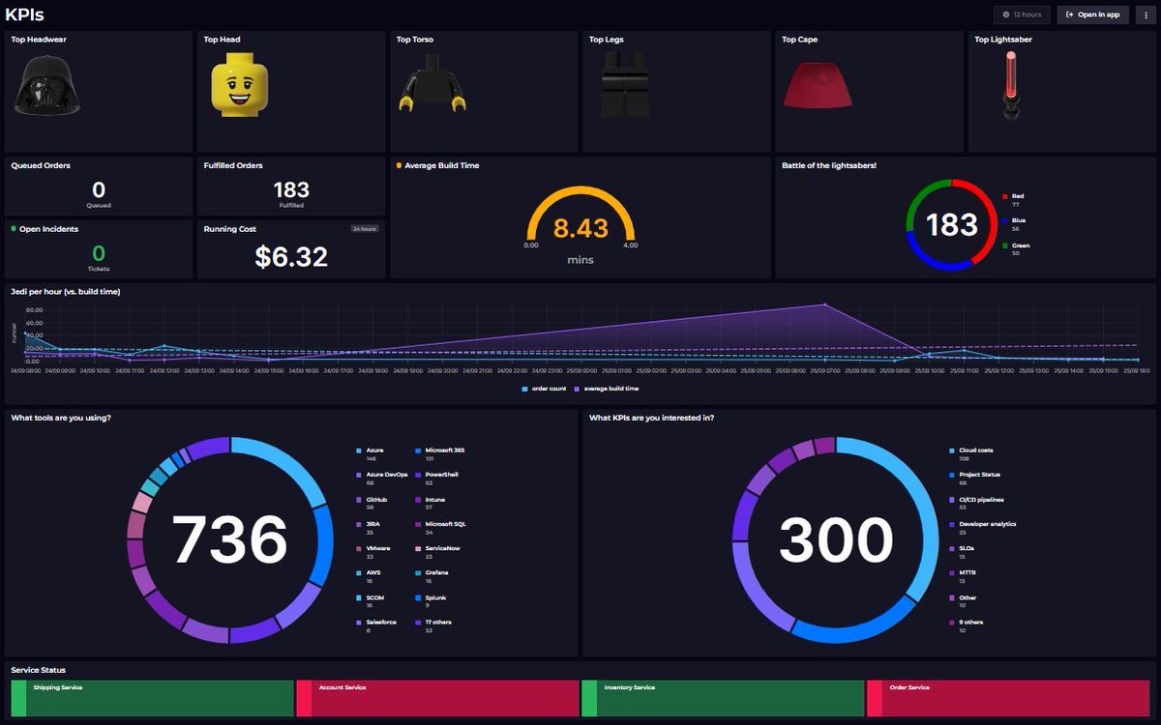This screenshot has height=725, width=1161.
Task: Select the 17 others legend entry
Action: [433, 626]
